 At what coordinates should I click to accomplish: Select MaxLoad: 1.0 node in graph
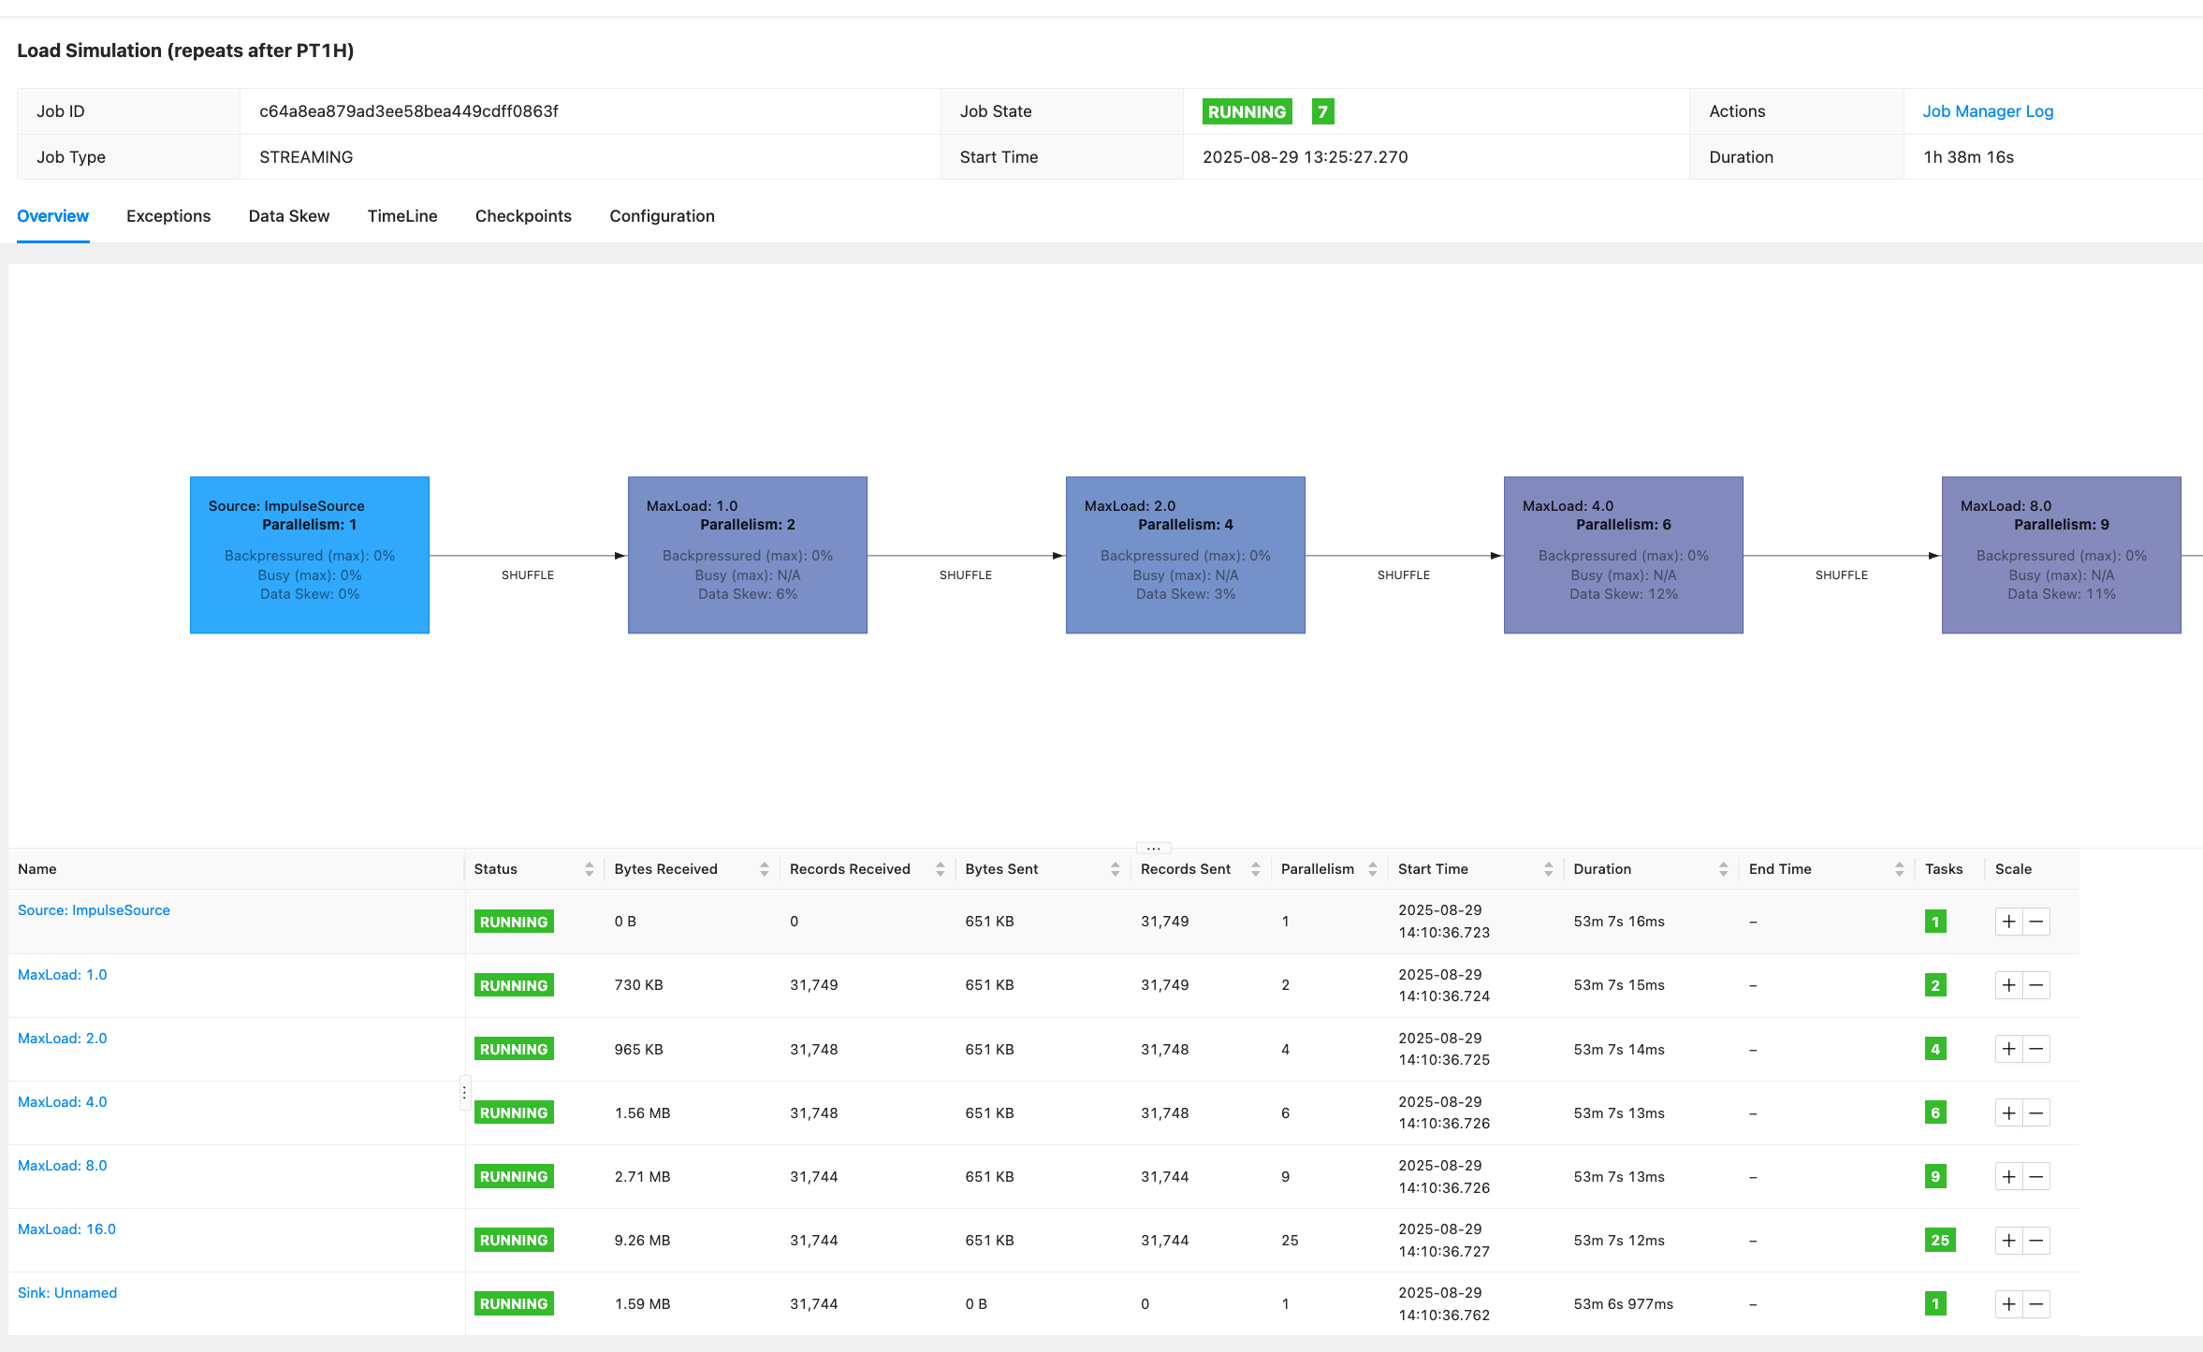click(x=748, y=555)
